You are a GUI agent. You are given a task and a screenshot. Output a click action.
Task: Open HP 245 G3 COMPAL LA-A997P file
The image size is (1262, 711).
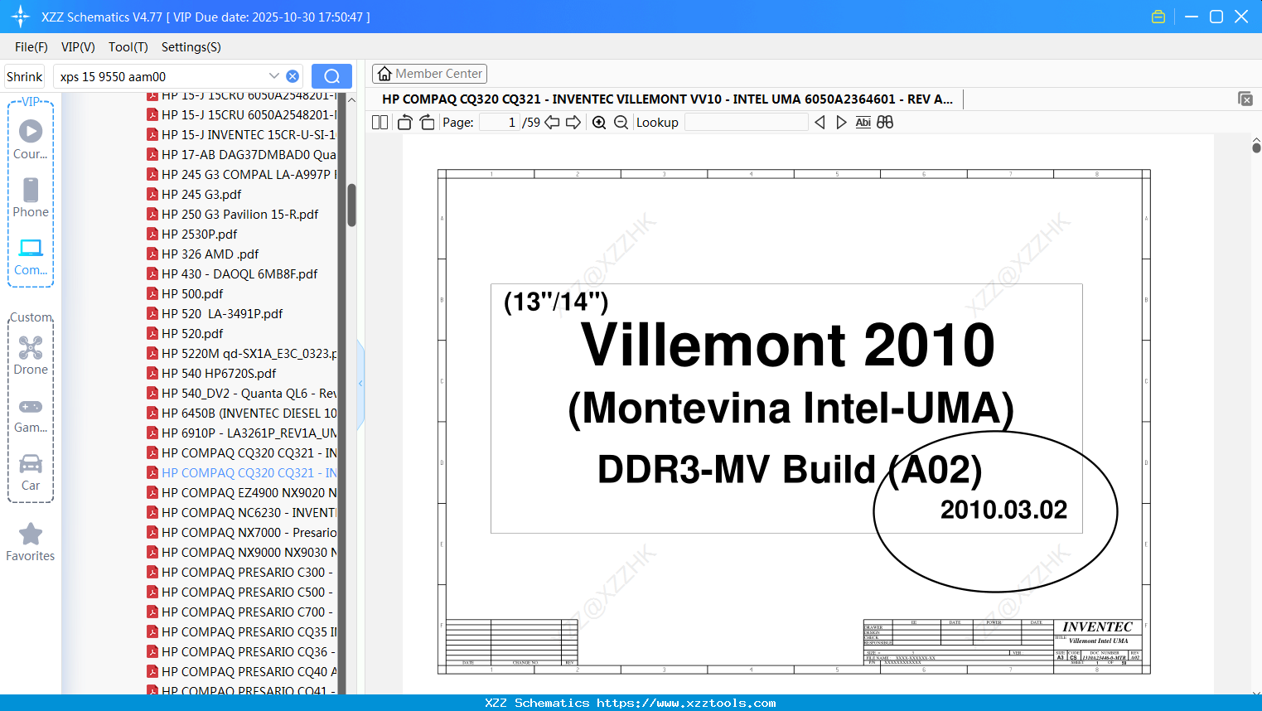242,175
